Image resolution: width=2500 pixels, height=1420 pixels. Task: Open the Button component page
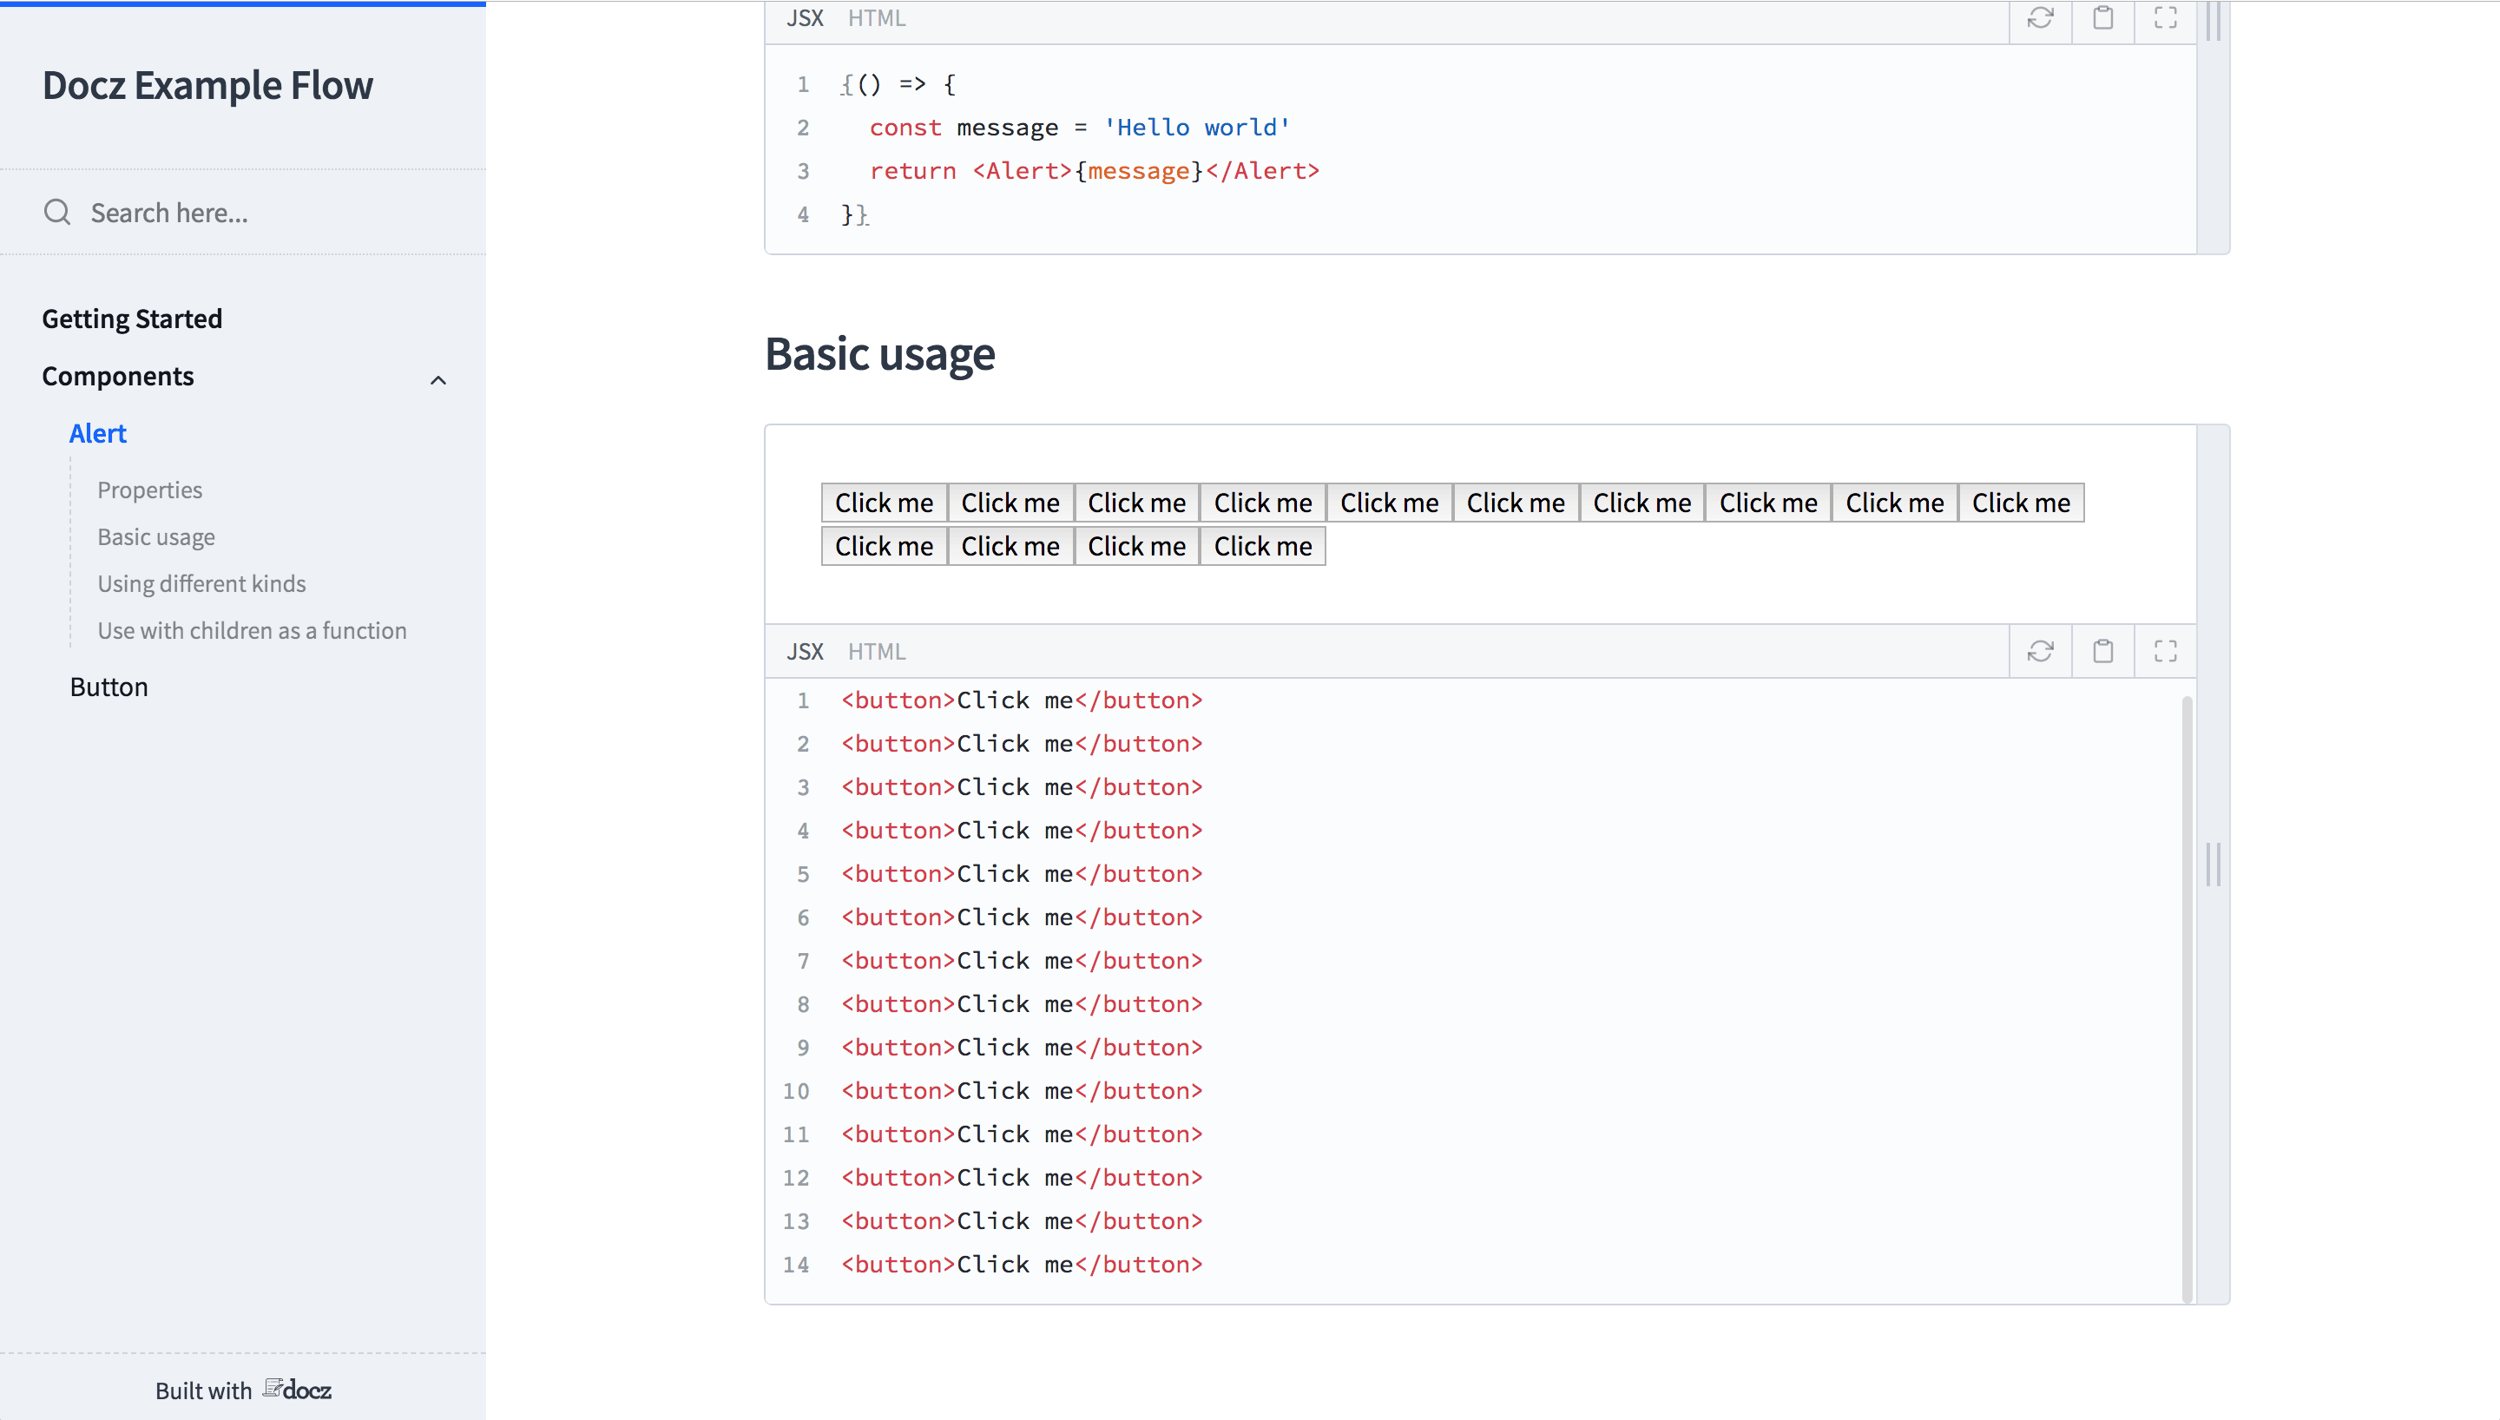109,687
